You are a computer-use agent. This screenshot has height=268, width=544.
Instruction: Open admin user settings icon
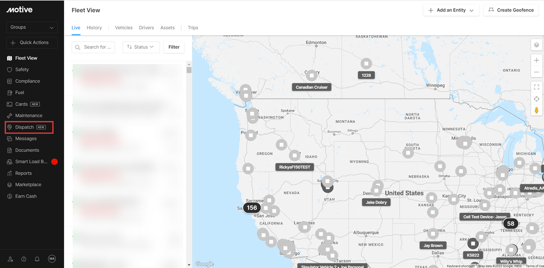10,259
